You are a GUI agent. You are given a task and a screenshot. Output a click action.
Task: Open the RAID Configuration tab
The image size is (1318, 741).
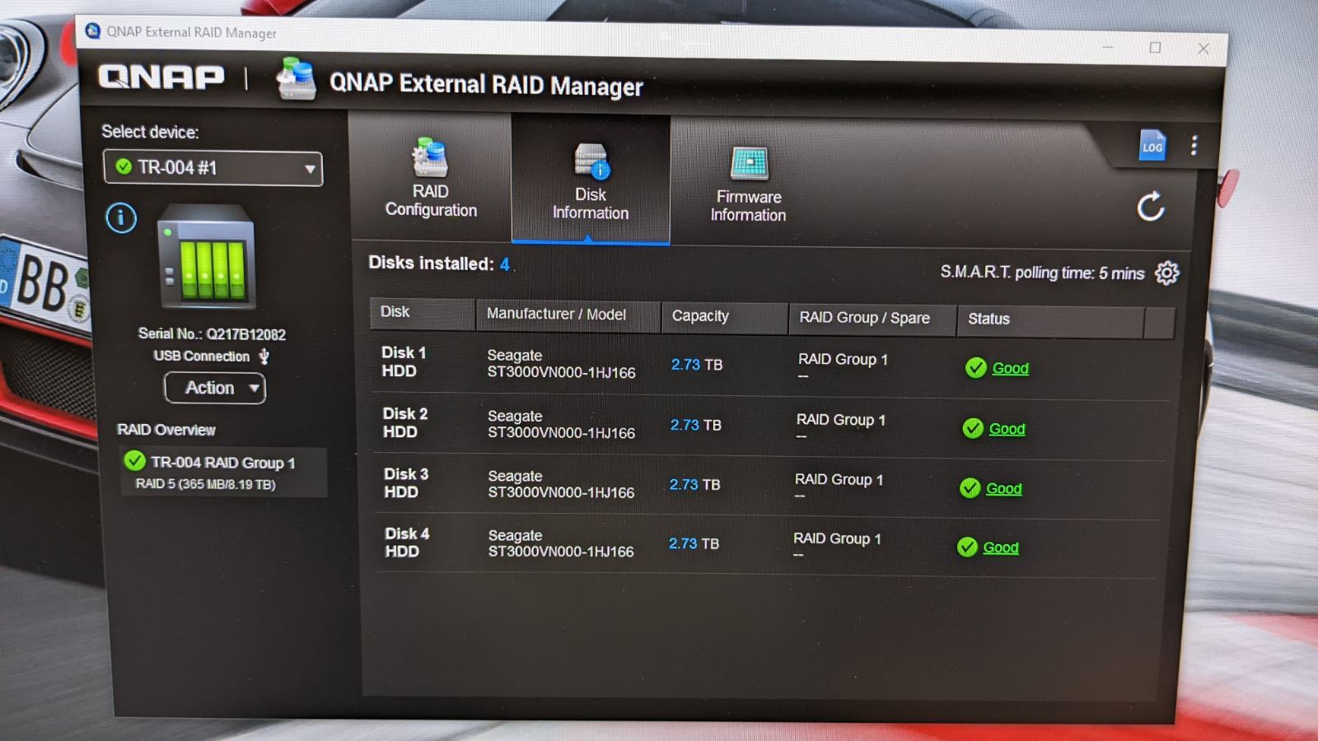[431, 177]
